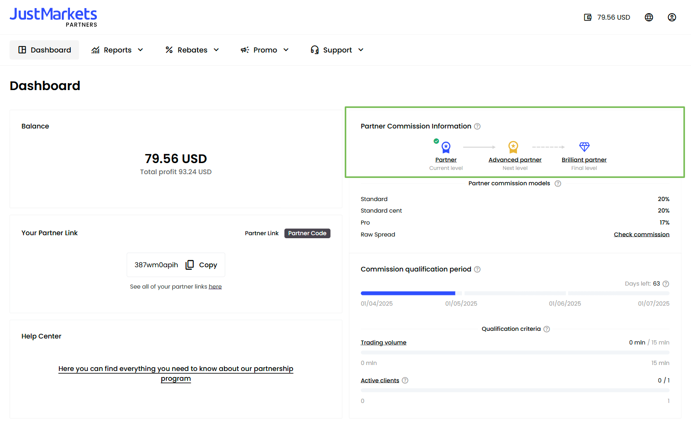Open the Brilliant partner link
This screenshot has width=691, height=432.
(x=584, y=160)
